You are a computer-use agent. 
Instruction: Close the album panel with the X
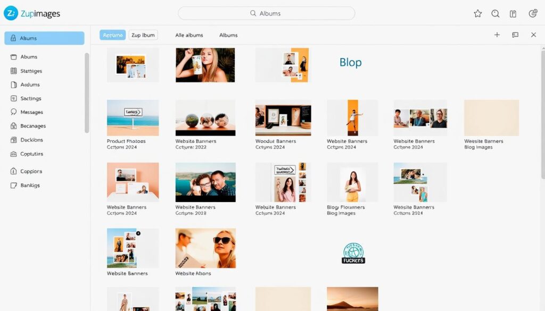point(533,35)
